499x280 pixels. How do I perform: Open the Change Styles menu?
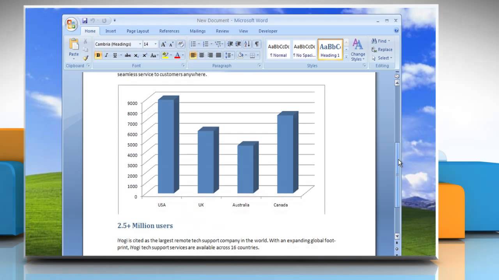coord(357,50)
